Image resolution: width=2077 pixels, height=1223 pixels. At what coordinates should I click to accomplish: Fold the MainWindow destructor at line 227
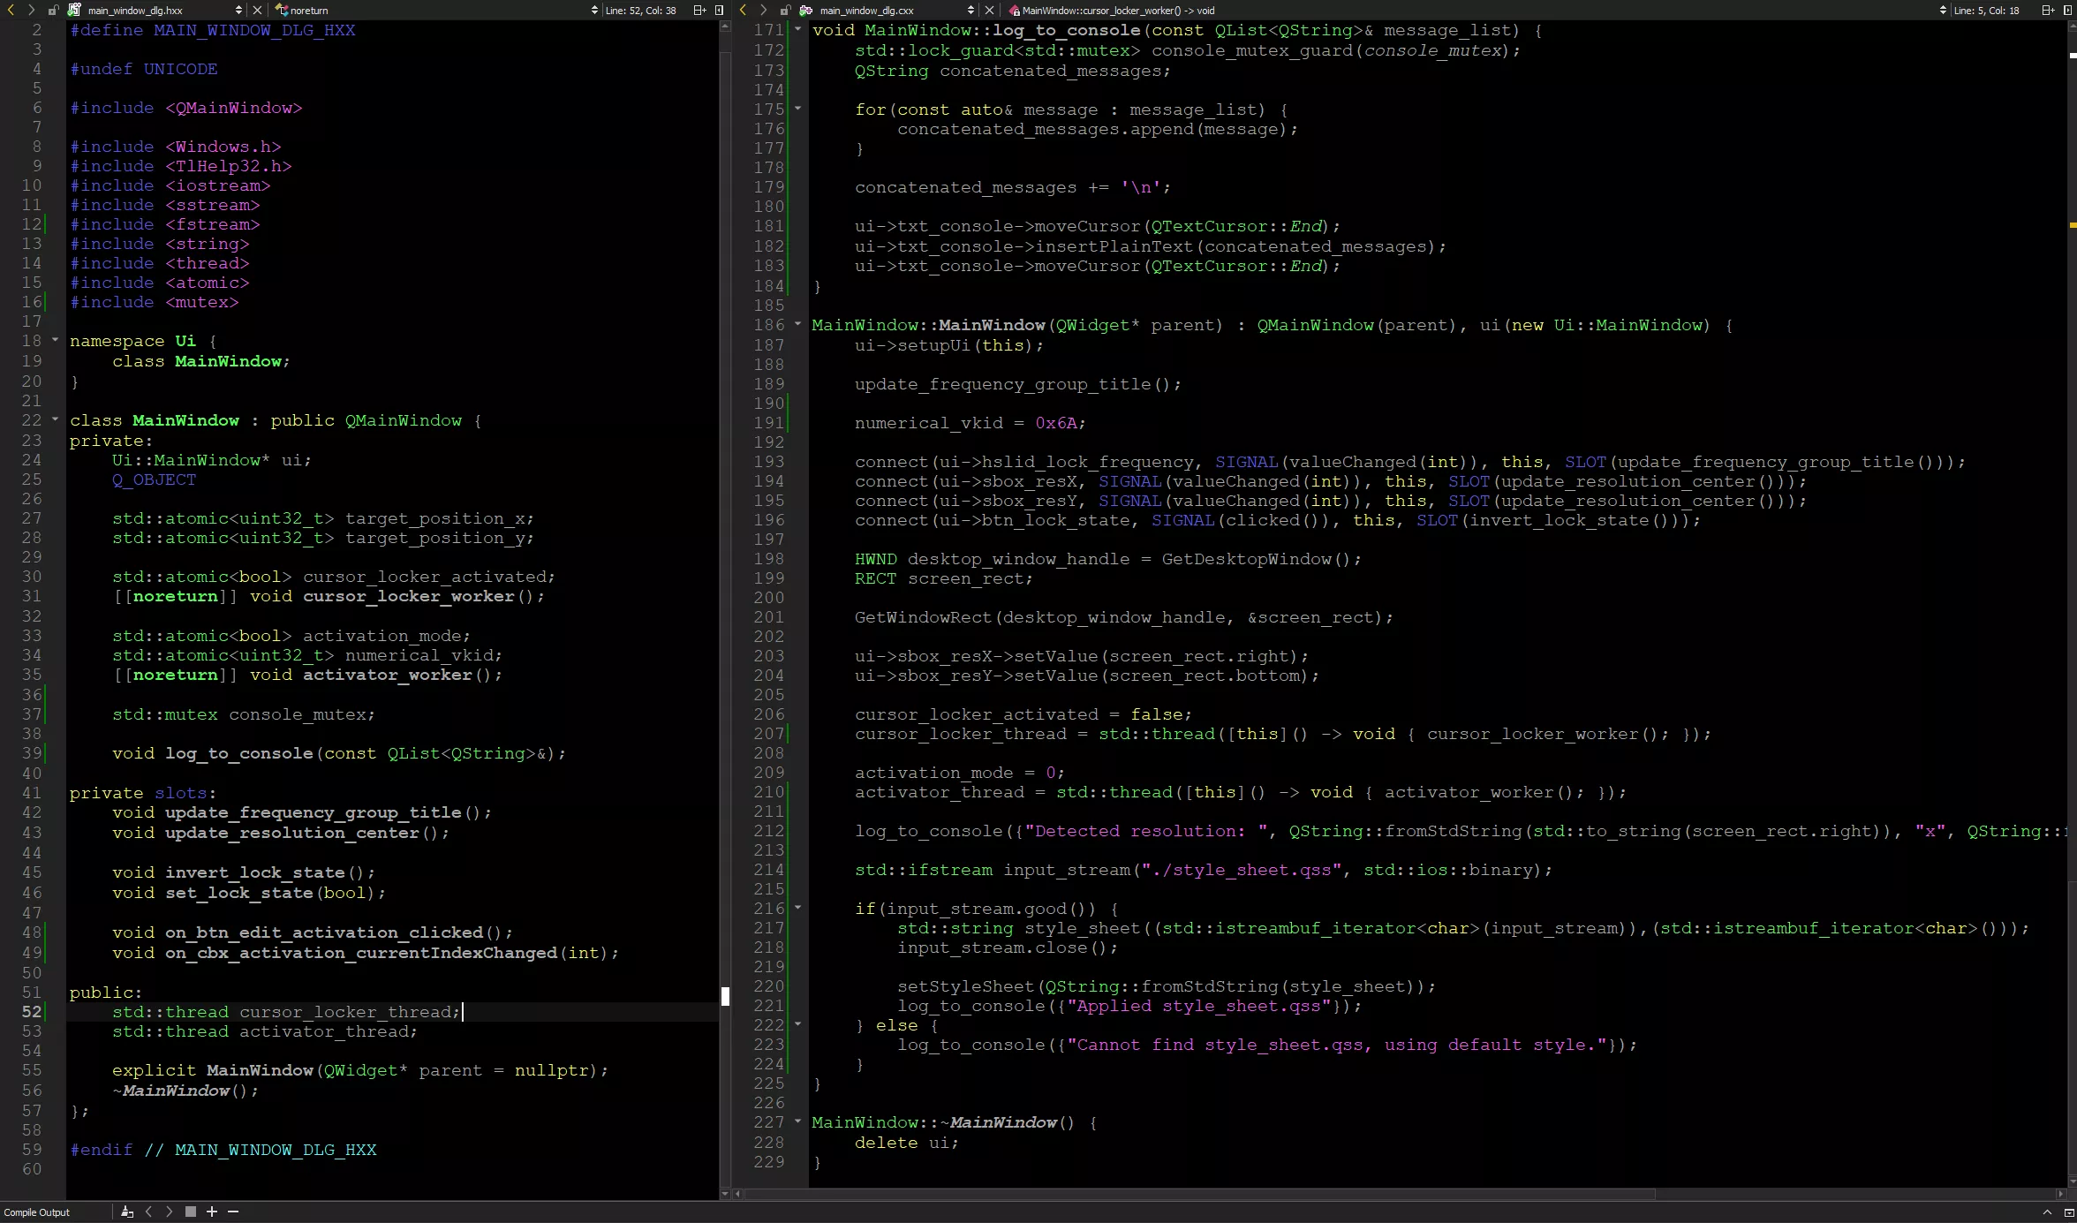tap(798, 1121)
